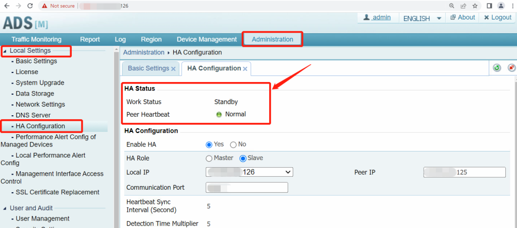Click the browser forward arrow
Screen dimensions: 517x228
click(19, 6)
